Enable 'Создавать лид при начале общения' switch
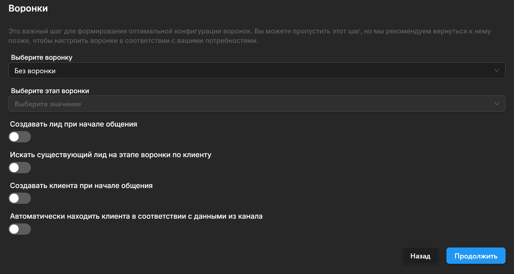This screenshot has width=514, height=274. click(x=20, y=137)
